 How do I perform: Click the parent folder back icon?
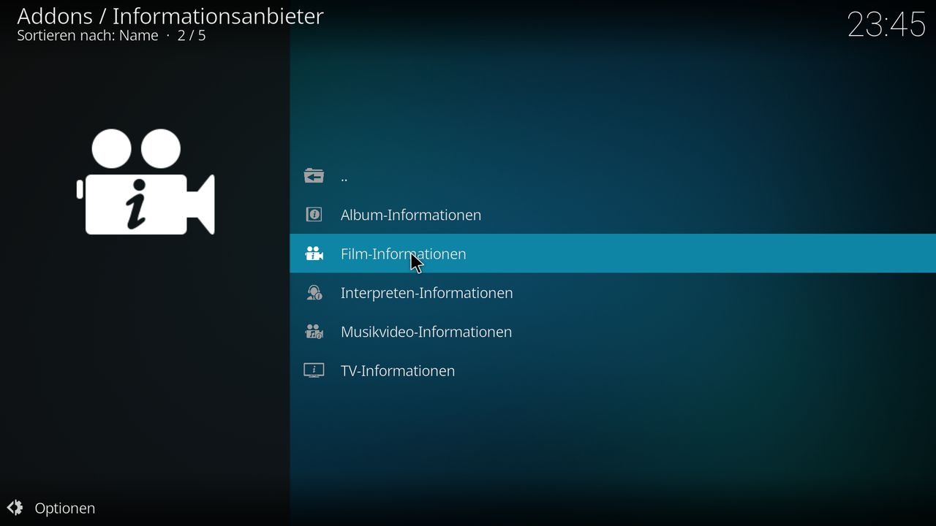pos(314,176)
